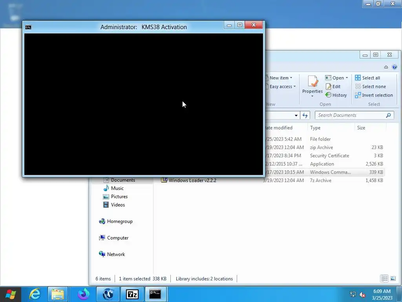Viewport: 402px width, 302px height.
Task: Switch to large icons view layout
Action: 393,278
